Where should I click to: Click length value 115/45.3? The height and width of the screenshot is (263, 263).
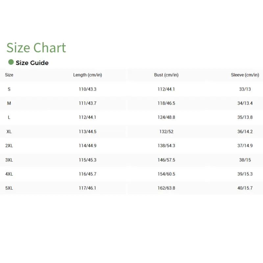pyautogui.click(x=87, y=160)
